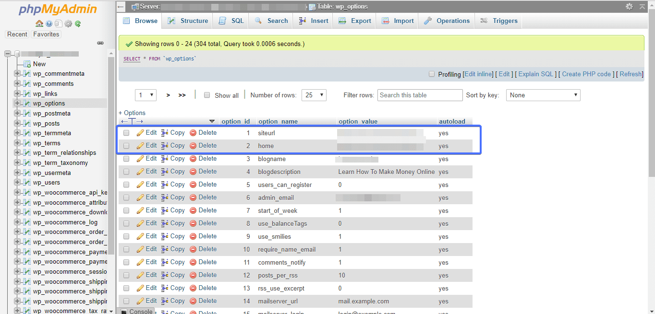Enable the Profiling checkbox
655x314 pixels.
[x=432, y=74]
